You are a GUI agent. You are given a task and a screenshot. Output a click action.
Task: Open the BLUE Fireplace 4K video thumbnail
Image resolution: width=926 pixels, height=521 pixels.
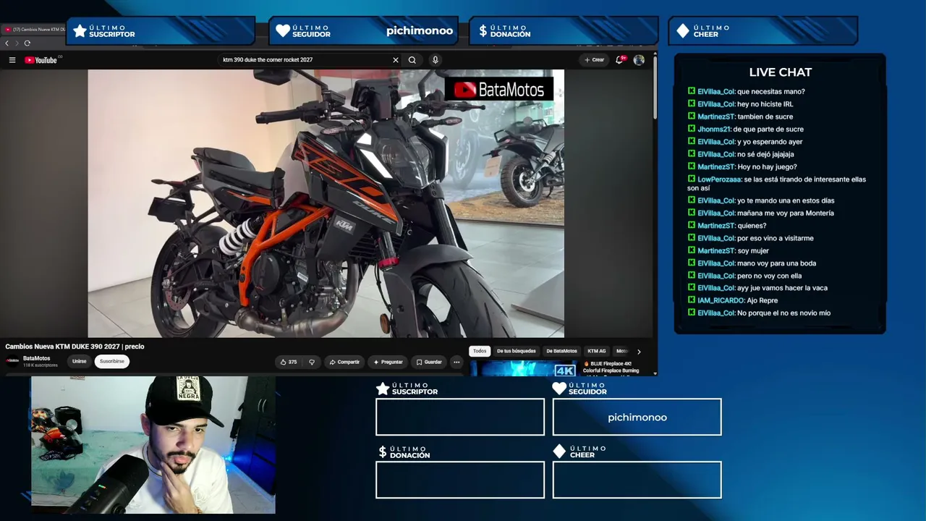[524, 368]
